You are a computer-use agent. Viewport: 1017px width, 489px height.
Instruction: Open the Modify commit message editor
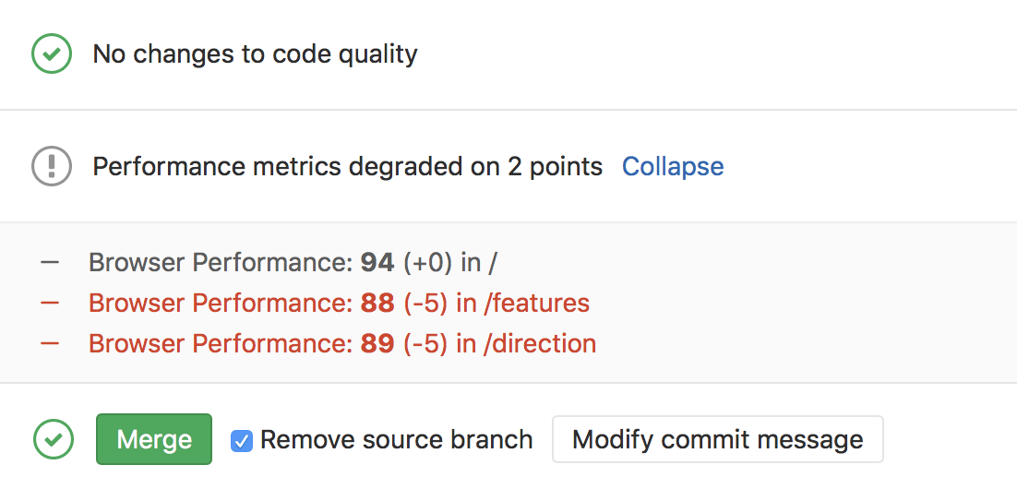pyautogui.click(x=718, y=439)
